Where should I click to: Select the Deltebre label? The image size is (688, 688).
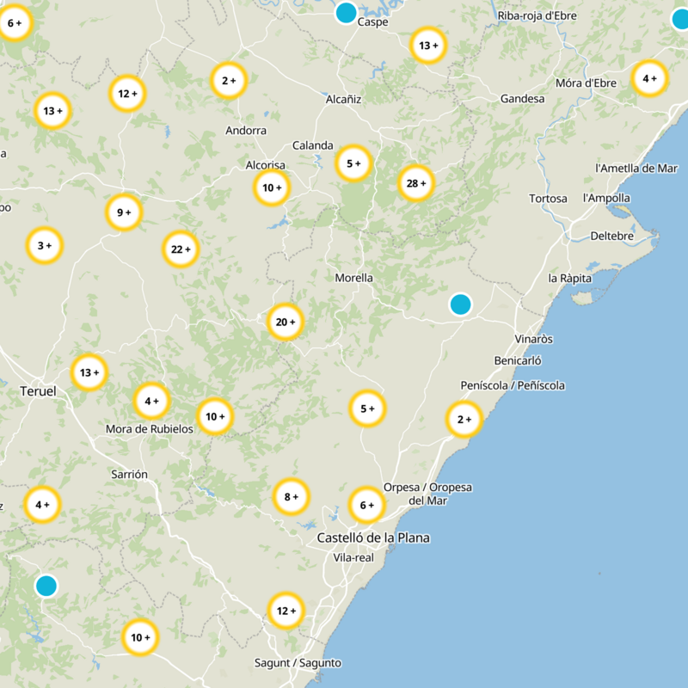(612, 236)
